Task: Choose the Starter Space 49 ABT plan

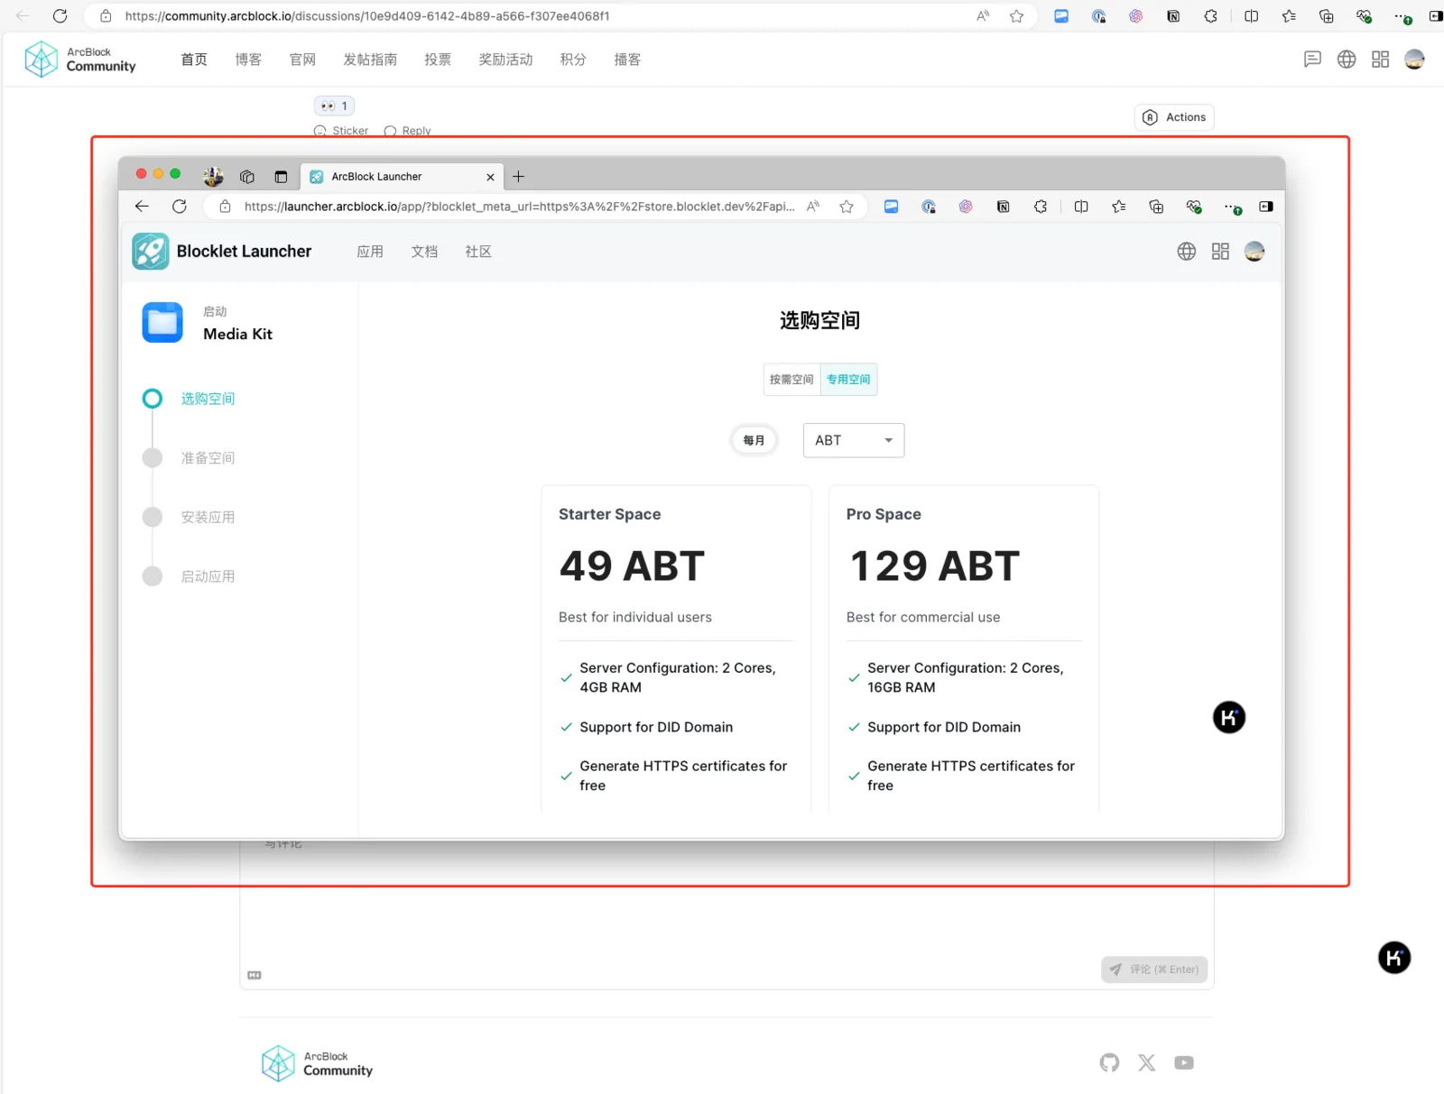Action: [676, 649]
